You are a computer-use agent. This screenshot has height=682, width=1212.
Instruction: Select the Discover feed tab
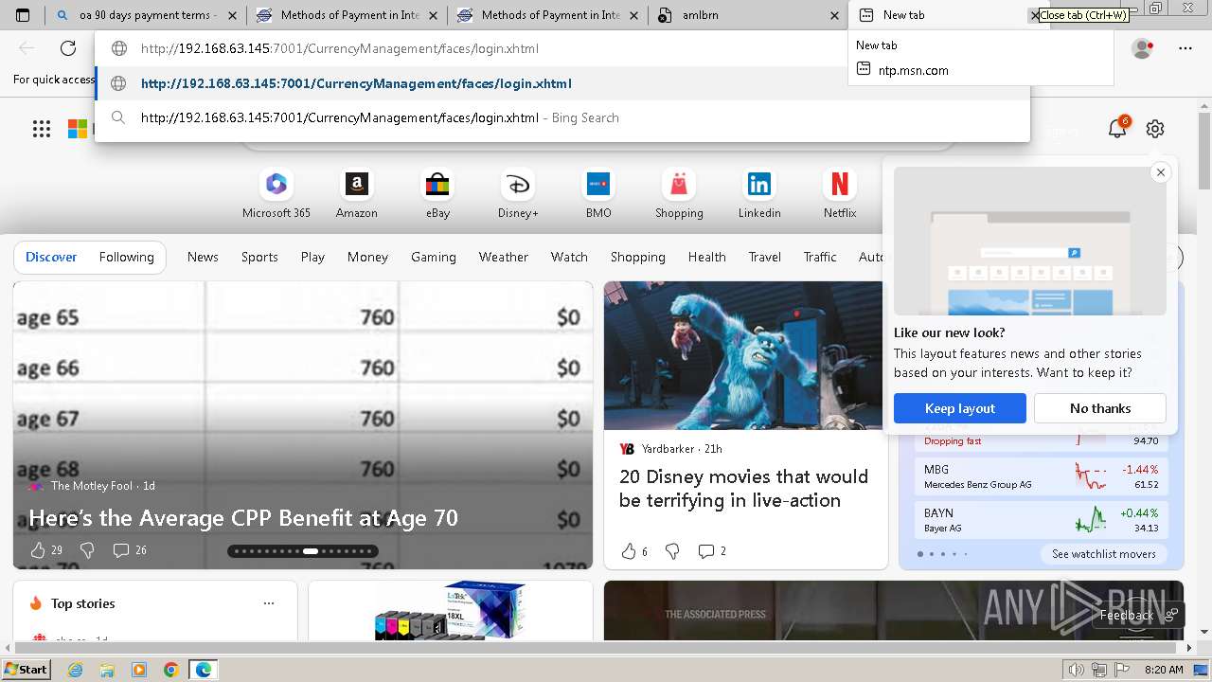51,257
